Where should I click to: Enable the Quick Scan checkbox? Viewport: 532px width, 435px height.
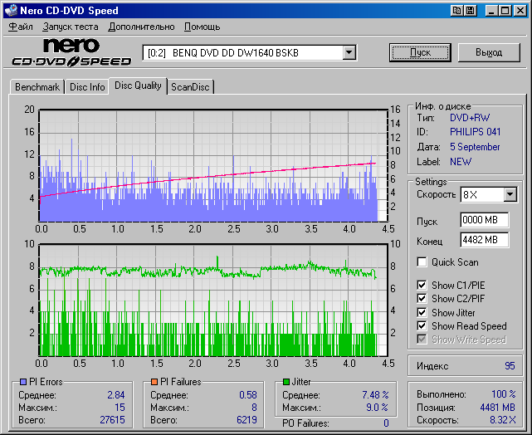tap(422, 262)
